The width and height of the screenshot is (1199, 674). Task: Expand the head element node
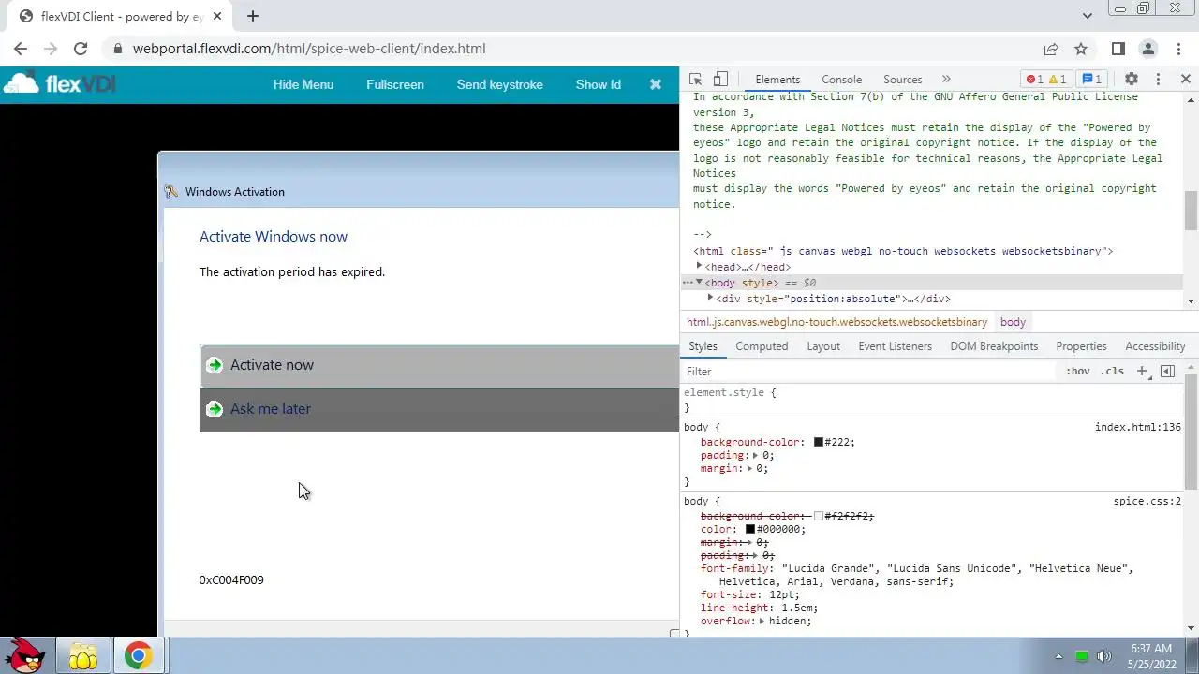tap(699, 267)
